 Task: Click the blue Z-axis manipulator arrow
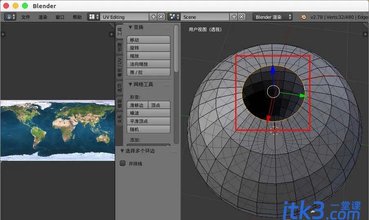tap(273, 70)
